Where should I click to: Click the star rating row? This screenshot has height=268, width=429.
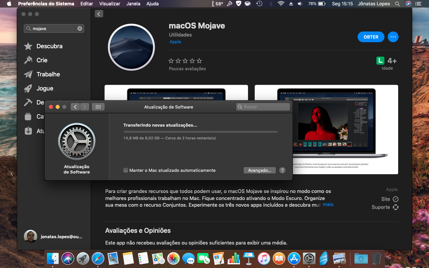185,61
